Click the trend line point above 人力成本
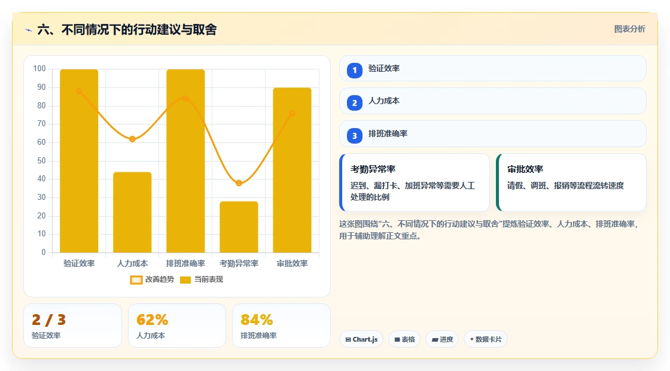Image resolution: width=670 pixels, height=371 pixels. coord(132,139)
